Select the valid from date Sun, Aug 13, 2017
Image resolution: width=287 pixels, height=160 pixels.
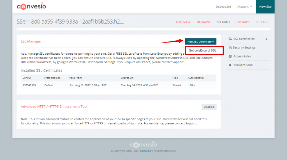tap(88, 85)
